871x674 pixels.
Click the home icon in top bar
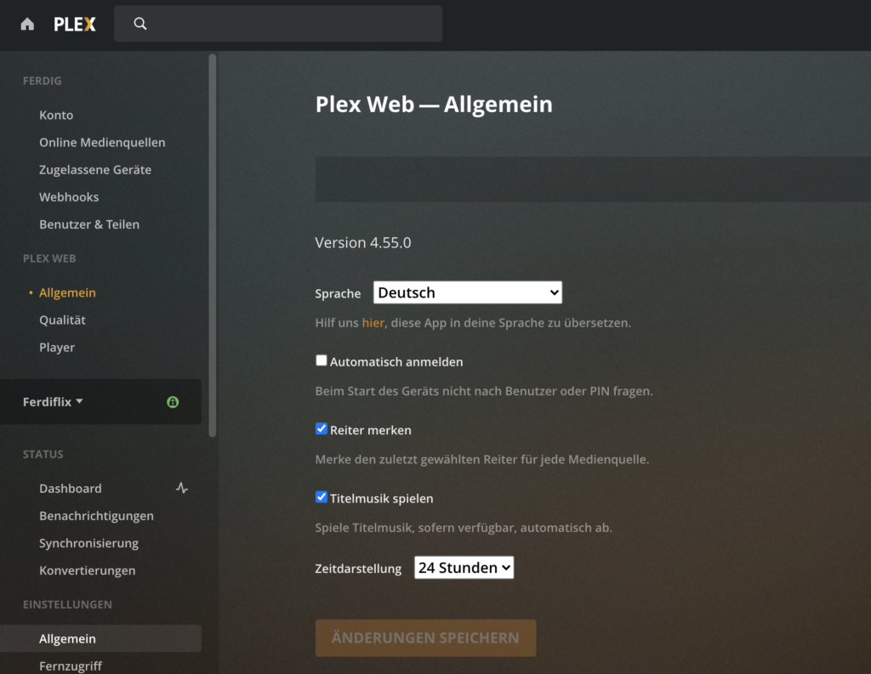click(27, 24)
